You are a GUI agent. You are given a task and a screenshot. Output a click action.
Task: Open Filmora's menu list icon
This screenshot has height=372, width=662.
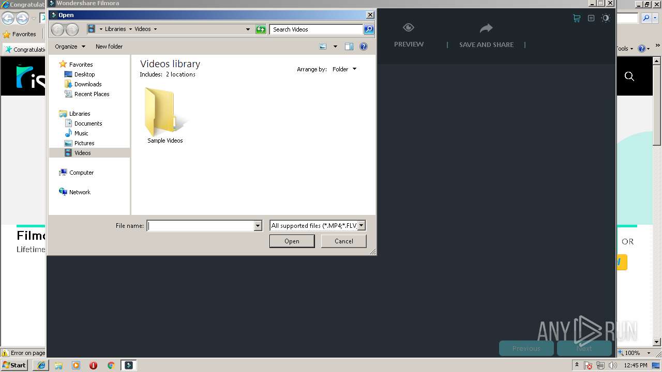(591, 18)
